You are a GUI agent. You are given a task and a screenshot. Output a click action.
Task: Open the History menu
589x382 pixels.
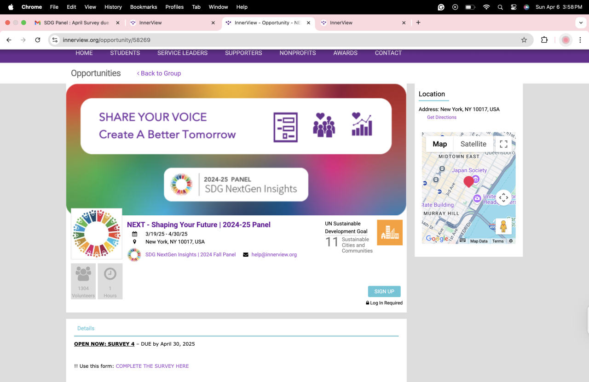coord(113,7)
